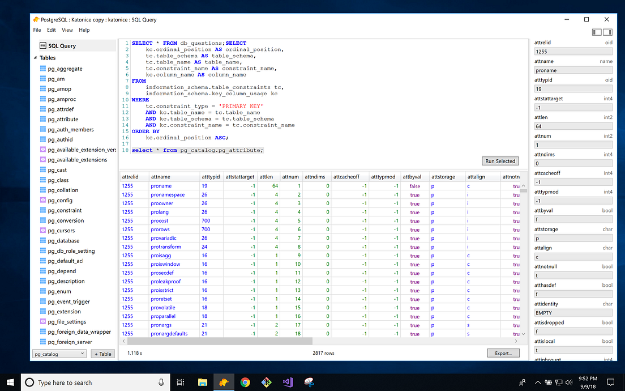The height and width of the screenshot is (391, 625).
Task: Click the PostgreSQL icon on the taskbar
Action: pyautogui.click(x=223, y=382)
